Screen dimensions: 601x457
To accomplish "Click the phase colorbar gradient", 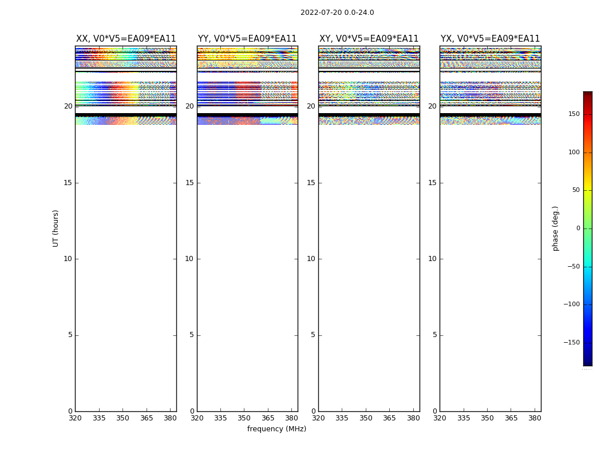I will point(588,228).
